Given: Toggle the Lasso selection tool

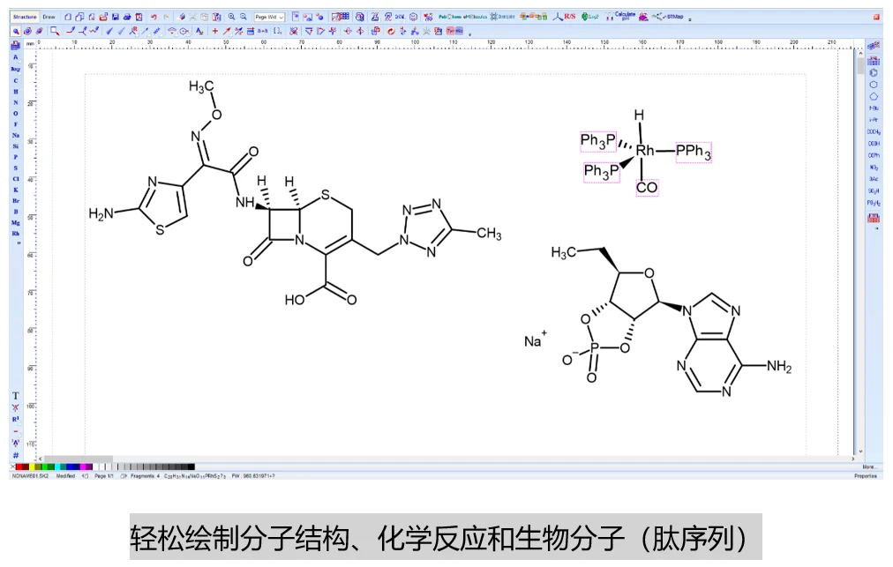Looking at the screenshot, I should [x=55, y=32].
